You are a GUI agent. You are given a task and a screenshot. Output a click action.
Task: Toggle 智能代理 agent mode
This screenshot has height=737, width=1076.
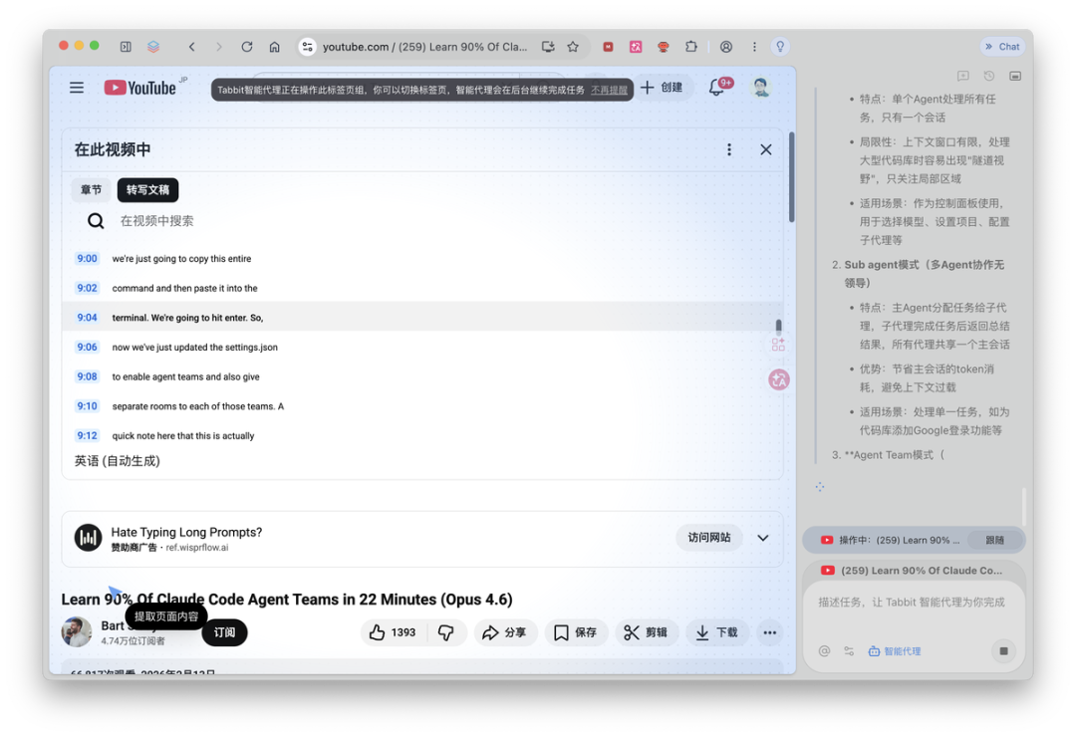coord(894,651)
